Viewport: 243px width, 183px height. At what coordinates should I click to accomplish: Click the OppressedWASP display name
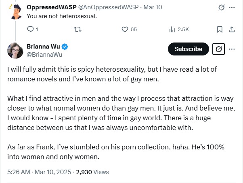pos(52,7)
